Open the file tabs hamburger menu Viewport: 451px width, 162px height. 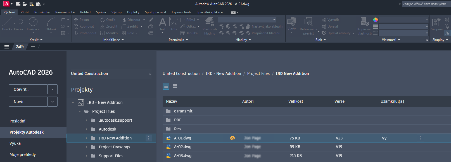tap(7, 47)
